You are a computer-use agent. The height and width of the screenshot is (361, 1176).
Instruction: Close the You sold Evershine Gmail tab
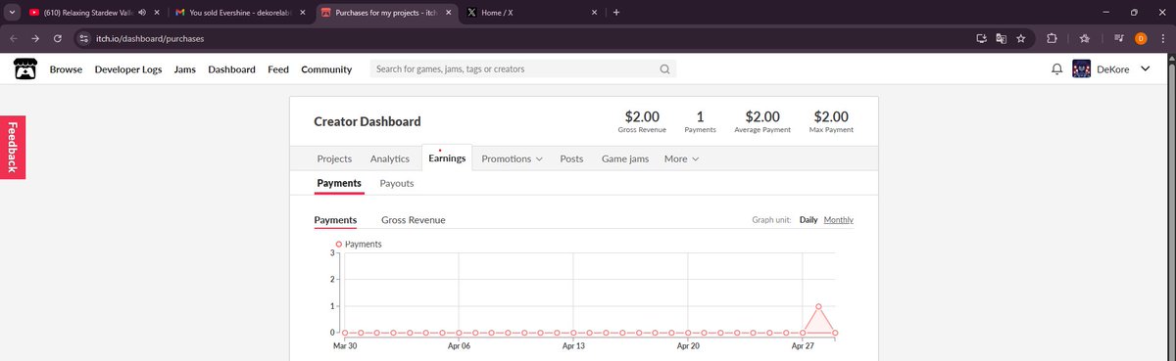[302, 12]
